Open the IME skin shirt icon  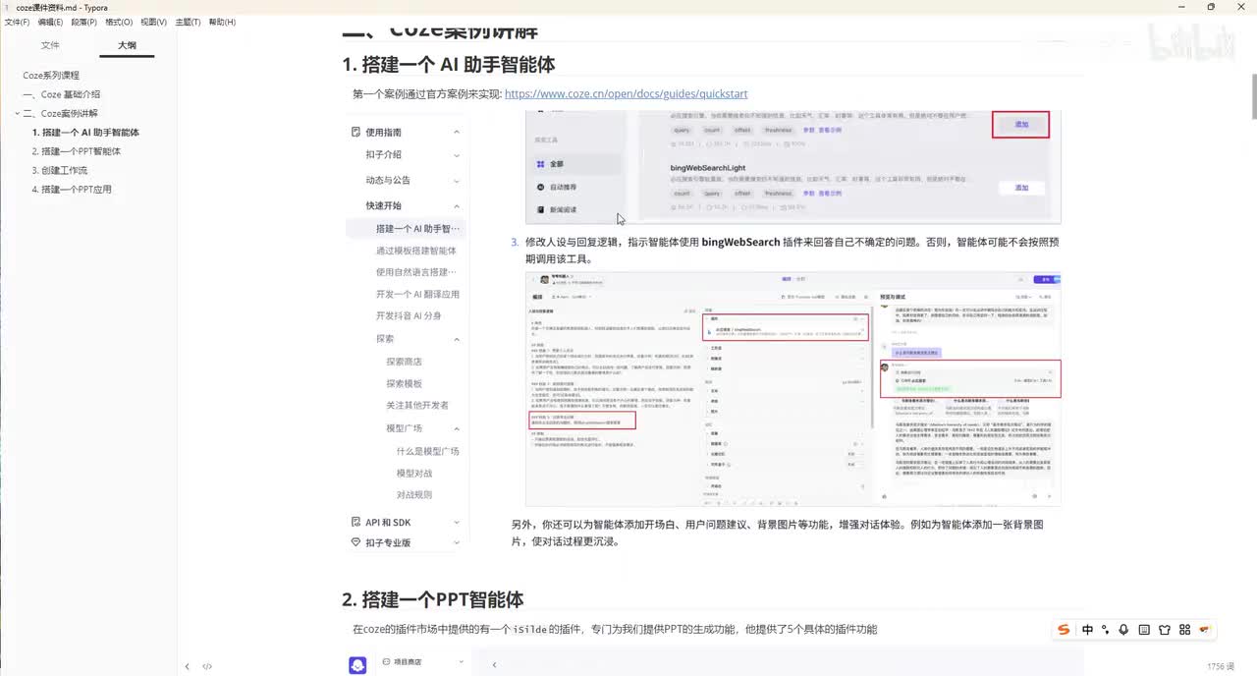[1165, 630]
